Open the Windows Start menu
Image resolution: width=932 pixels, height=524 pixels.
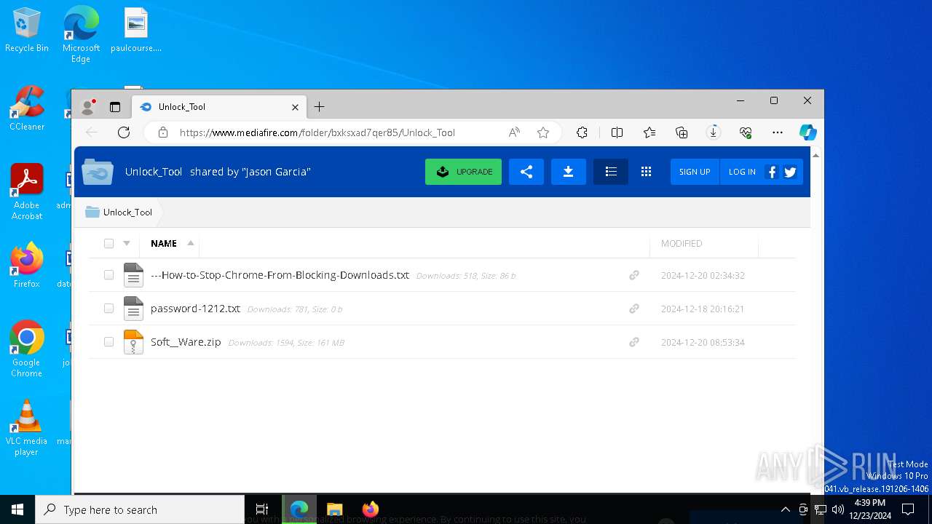pyautogui.click(x=17, y=509)
